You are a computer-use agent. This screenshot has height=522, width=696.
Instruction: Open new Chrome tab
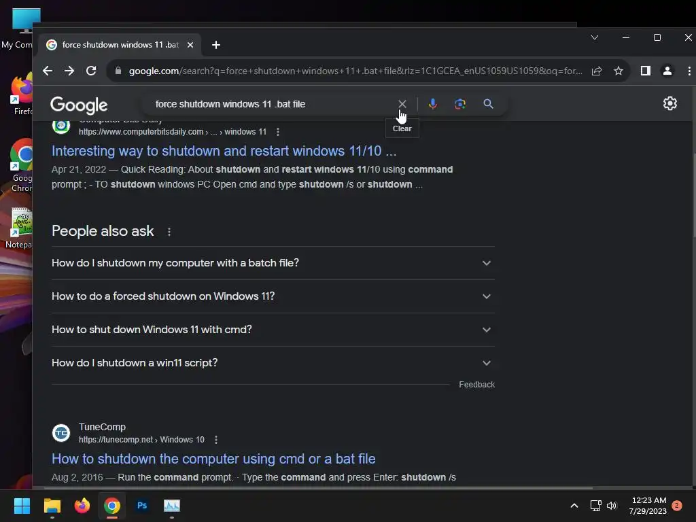click(216, 45)
